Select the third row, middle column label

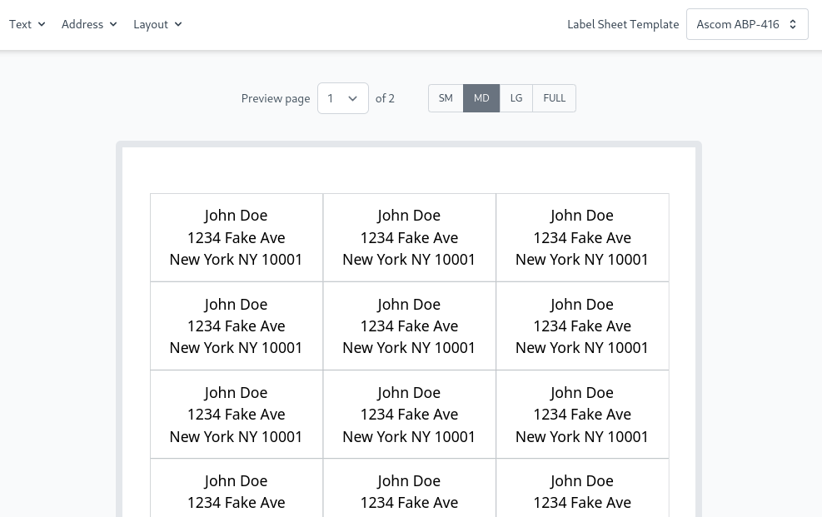(x=409, y=414)
